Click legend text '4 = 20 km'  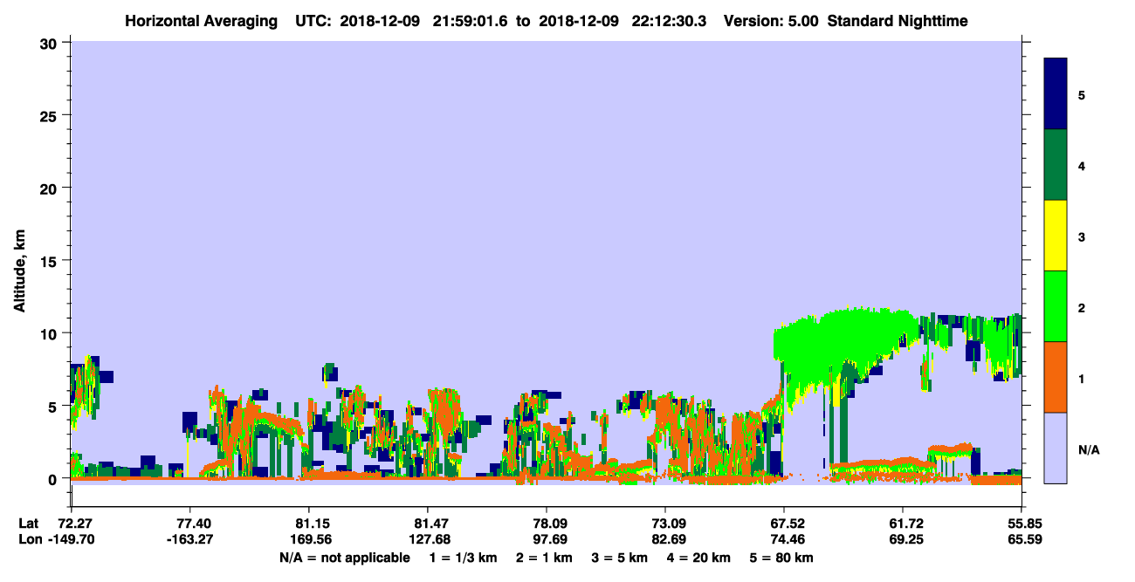(700, 558)
